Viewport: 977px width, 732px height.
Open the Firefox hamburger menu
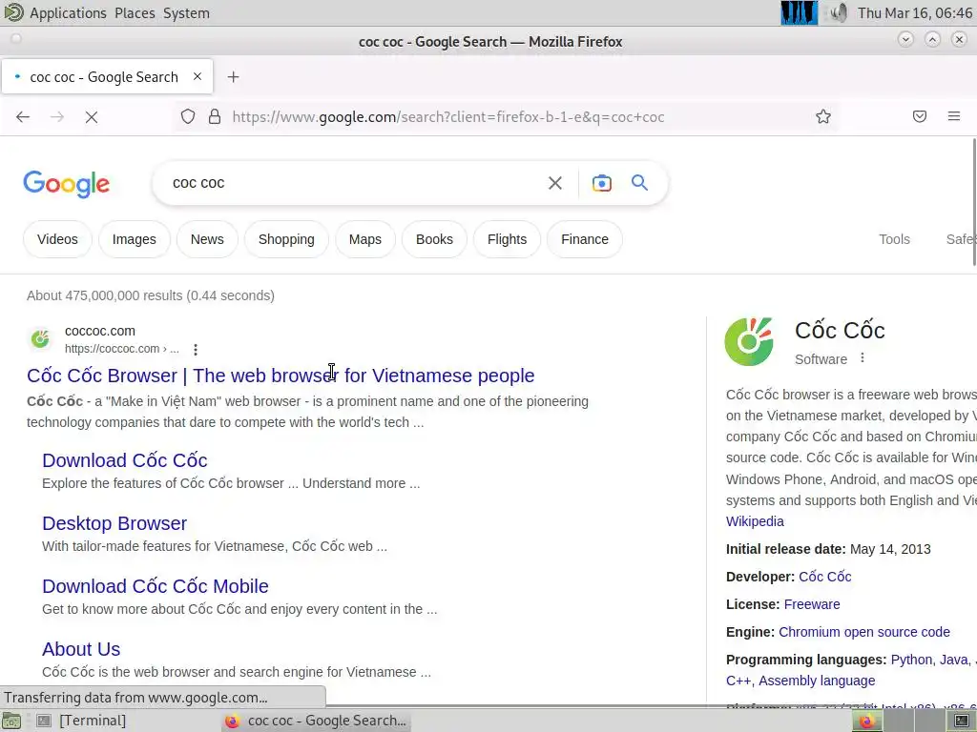tap(954, 116)
